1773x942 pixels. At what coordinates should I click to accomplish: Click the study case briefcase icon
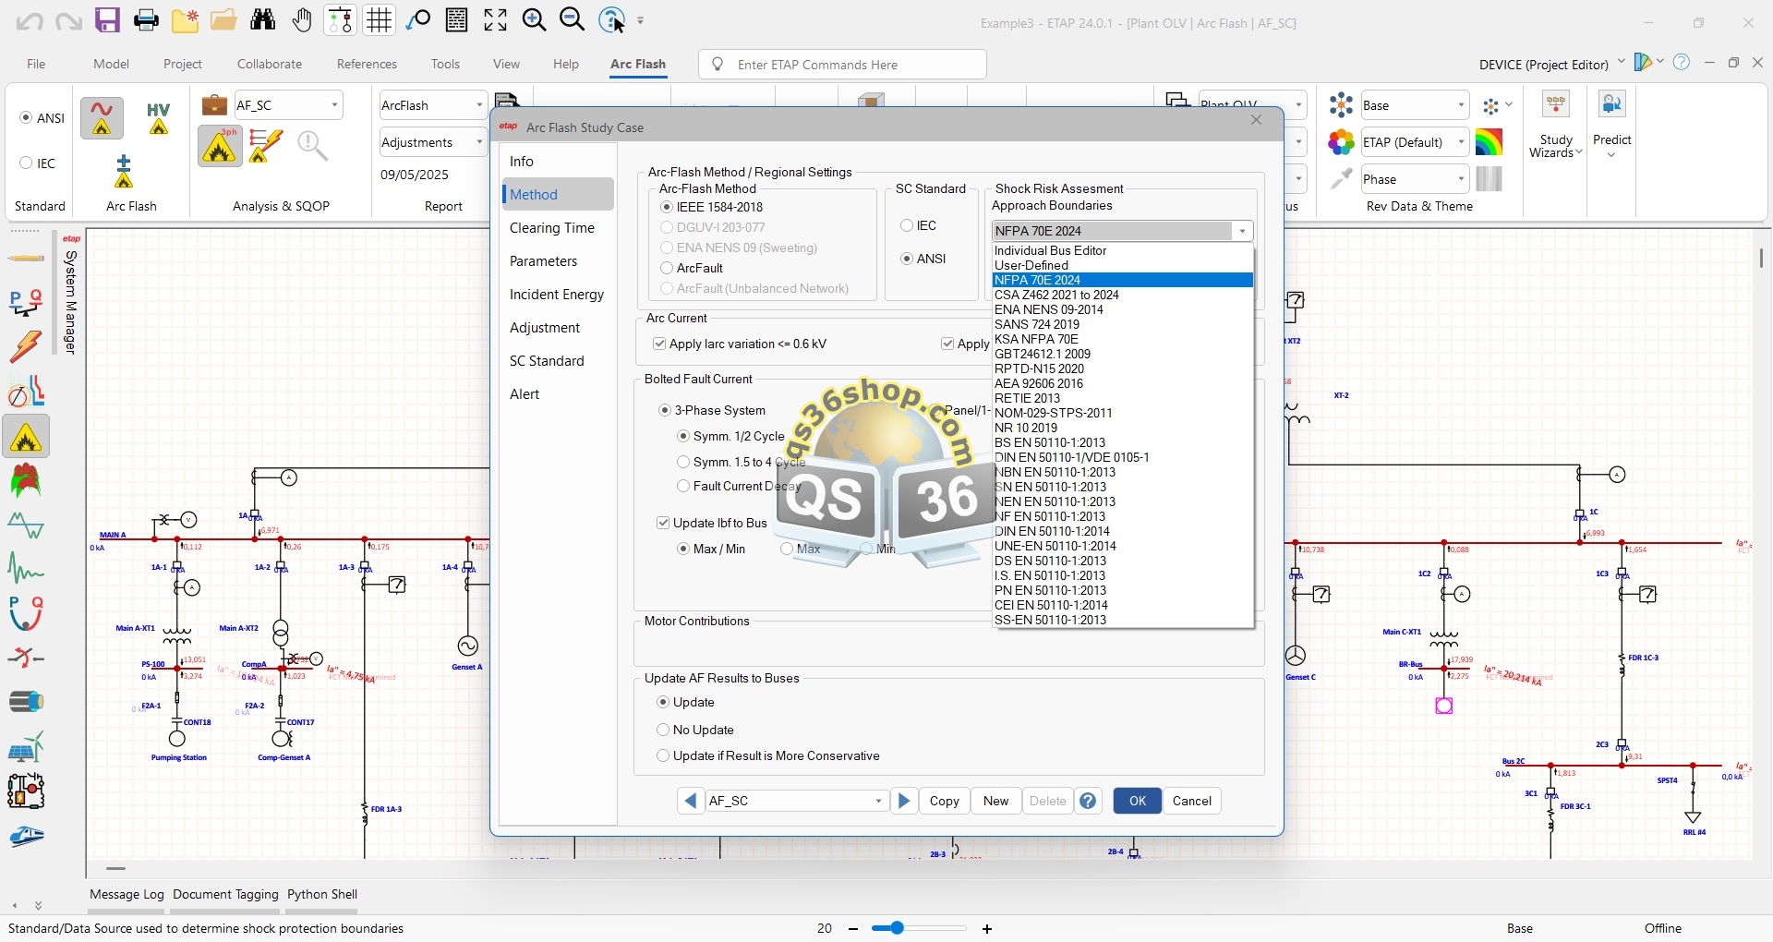click(214, 105)
